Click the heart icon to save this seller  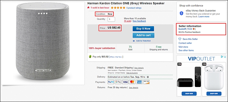(x=180, y=39)
